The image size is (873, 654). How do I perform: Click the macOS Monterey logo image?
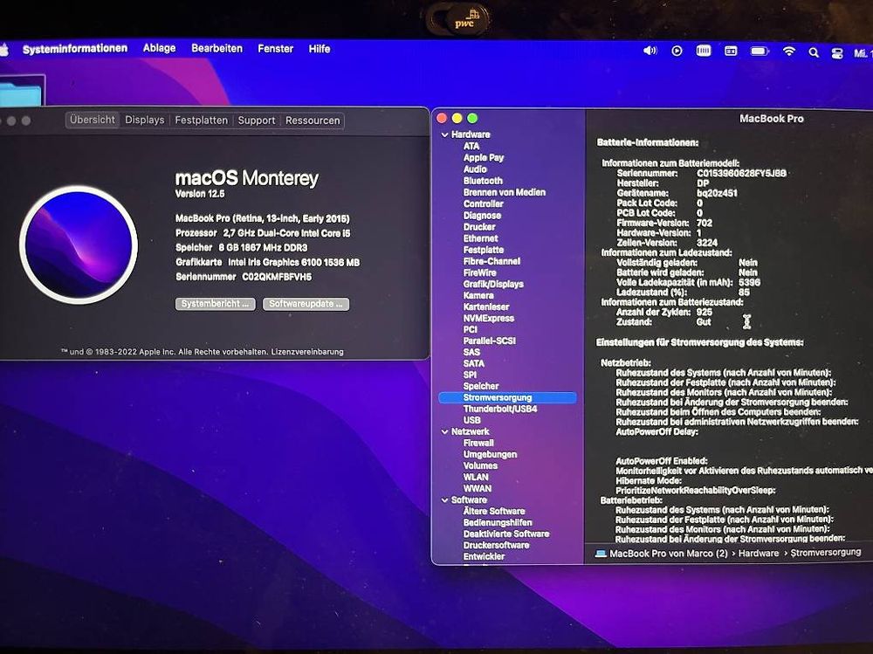click(x=79, y=244)
